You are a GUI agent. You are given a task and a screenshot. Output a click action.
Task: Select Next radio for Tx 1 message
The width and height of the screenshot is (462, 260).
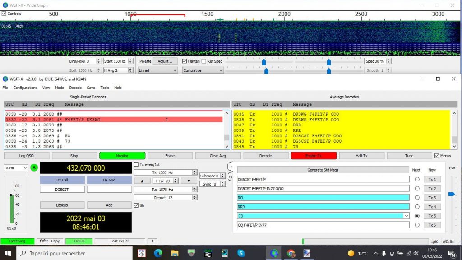417,179
